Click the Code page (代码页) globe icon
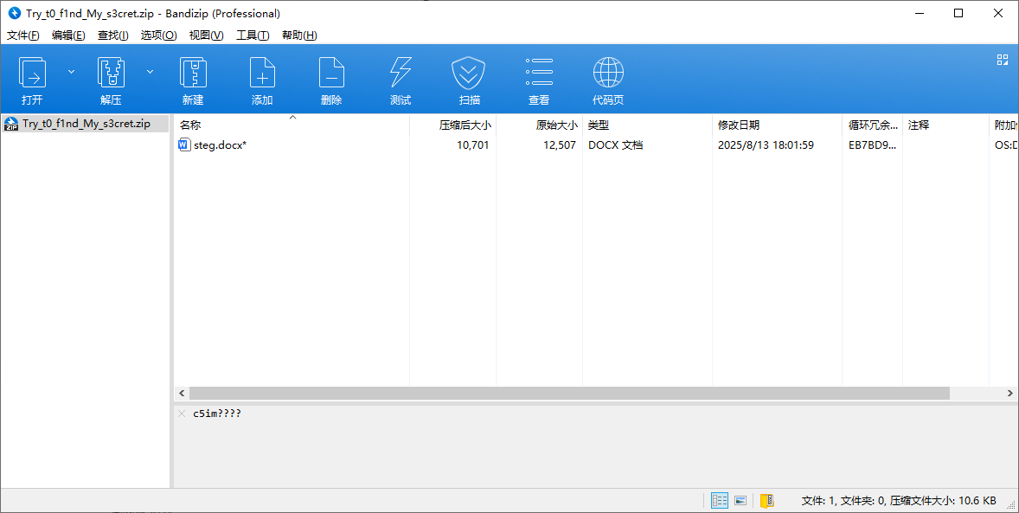Image resolution: width=1019 pixels, height=513 pixels. coord(608,72)
